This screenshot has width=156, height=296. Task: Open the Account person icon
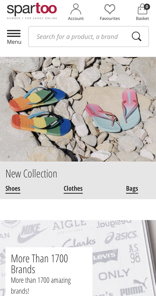click(x=76, y=9)
